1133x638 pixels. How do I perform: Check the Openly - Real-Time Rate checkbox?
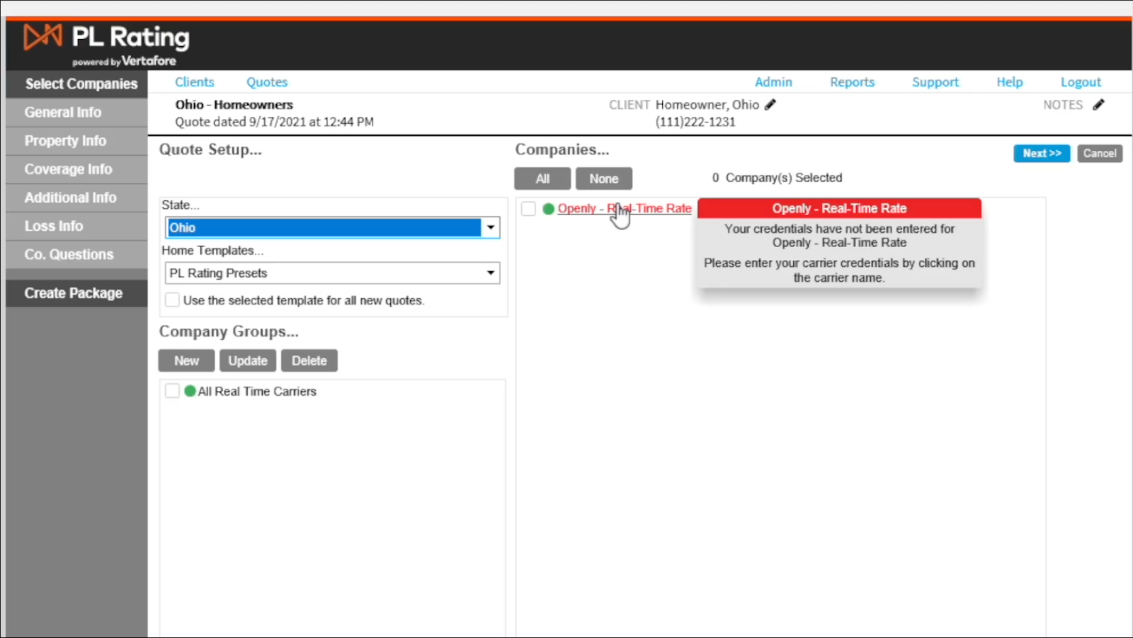point(528,209)
